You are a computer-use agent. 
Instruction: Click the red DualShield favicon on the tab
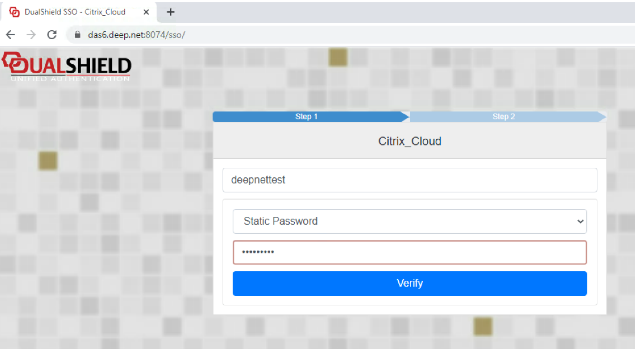tap(15, 12)
